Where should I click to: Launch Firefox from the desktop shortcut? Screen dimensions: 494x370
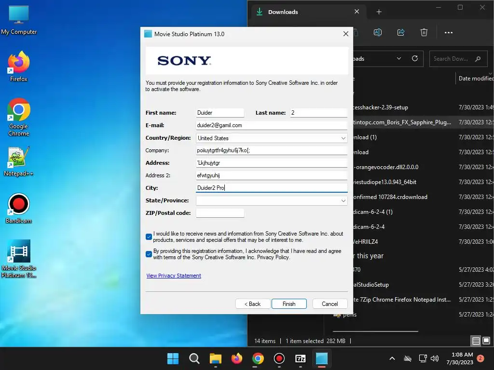tap(19, 66)
